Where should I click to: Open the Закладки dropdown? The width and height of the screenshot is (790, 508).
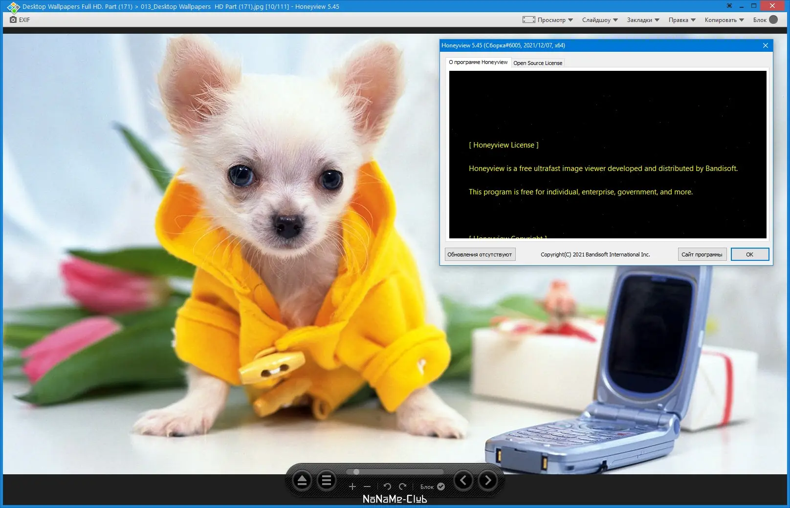[643, 20]
